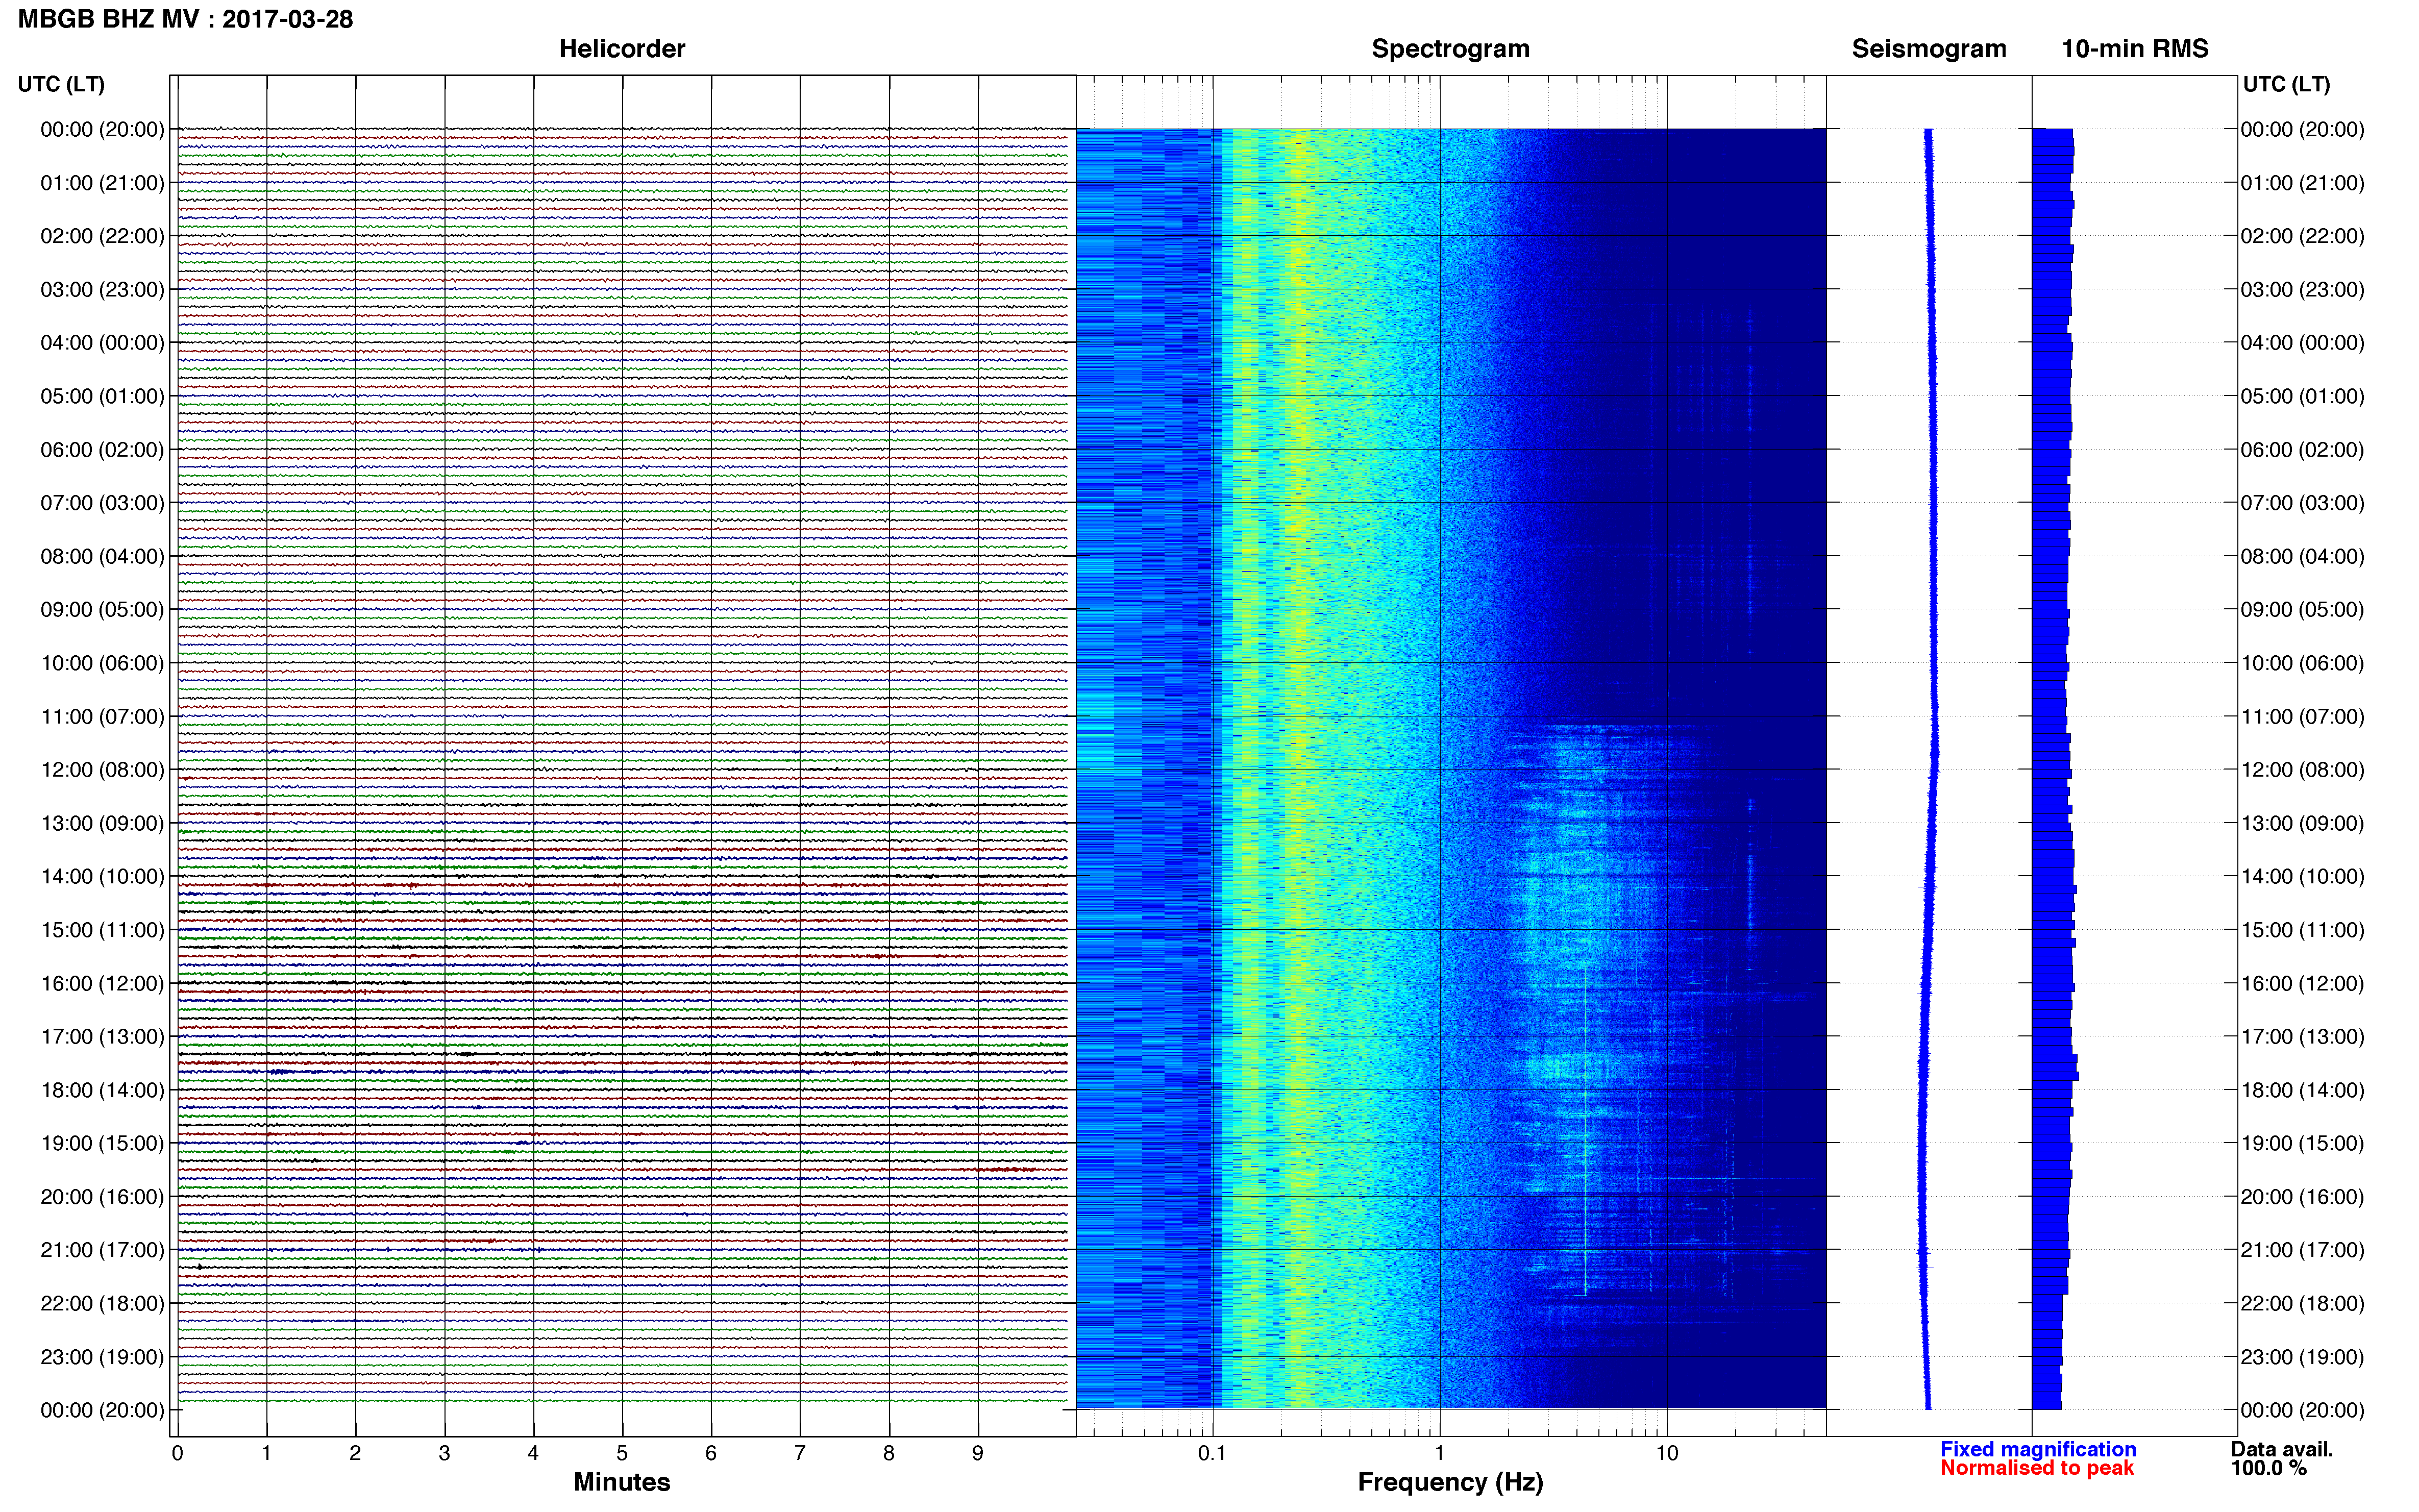Select '10:00 (06:00)' on the left time axis

[102, 663]
